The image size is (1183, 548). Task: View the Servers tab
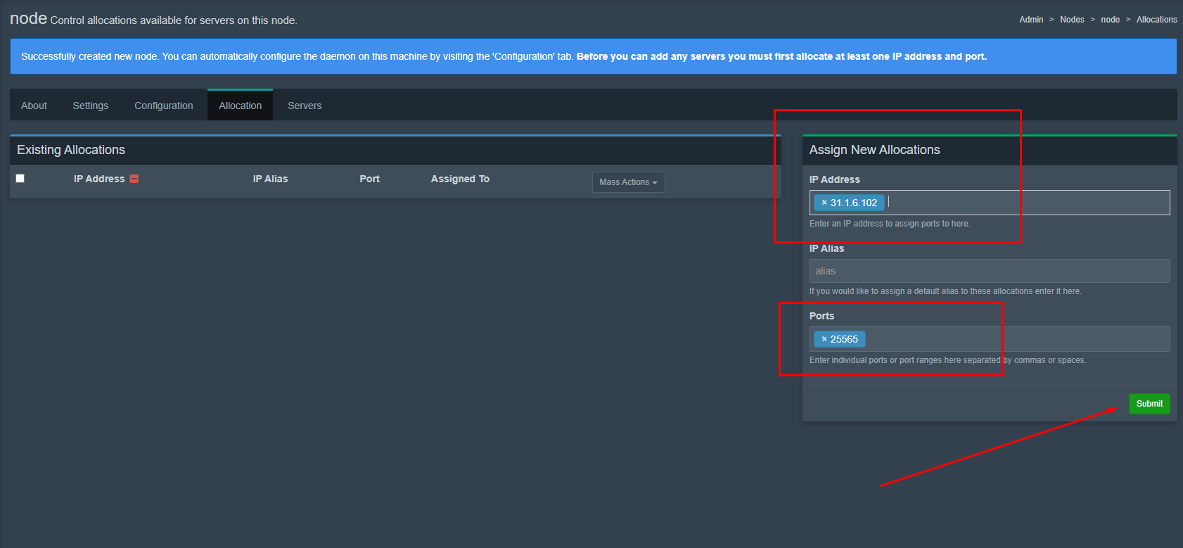[305, 106]
